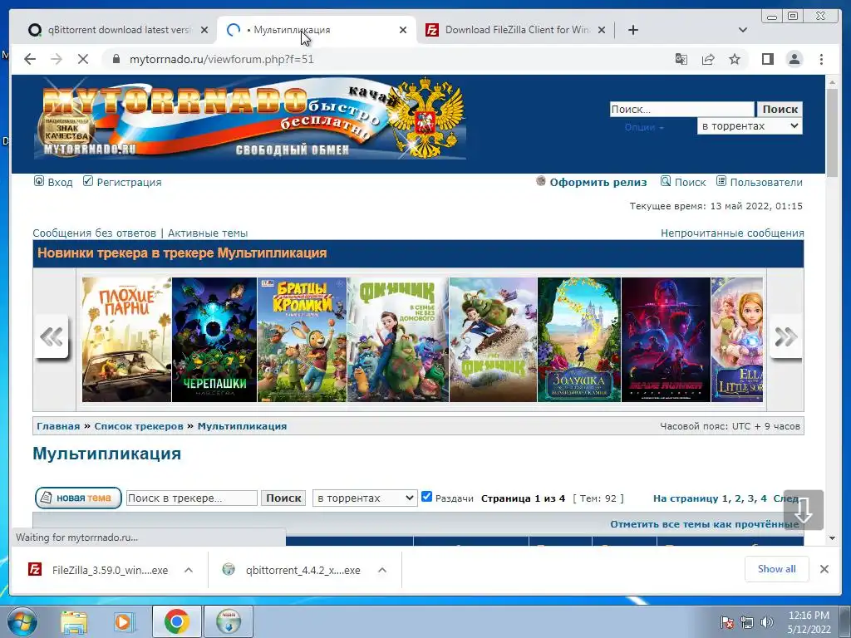Click the scroll-to-bottom arrow button

(804, 510)
